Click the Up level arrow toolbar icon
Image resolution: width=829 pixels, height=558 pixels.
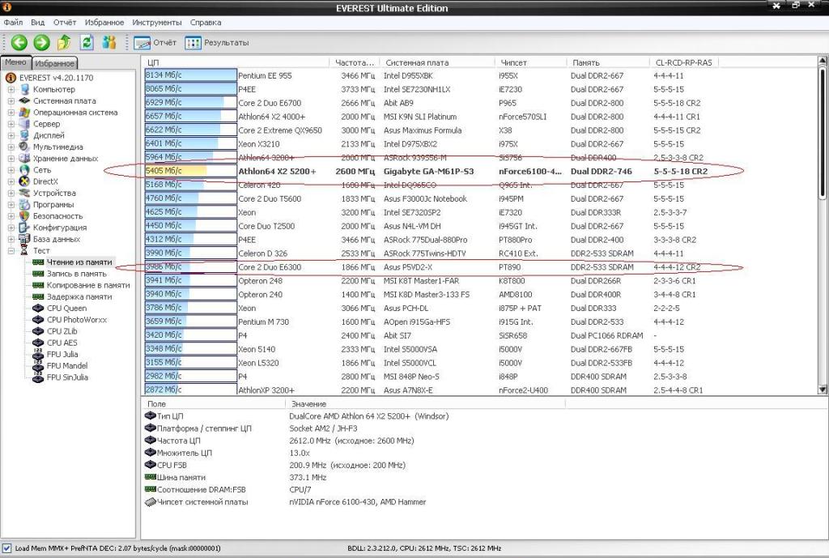(64, 42)
